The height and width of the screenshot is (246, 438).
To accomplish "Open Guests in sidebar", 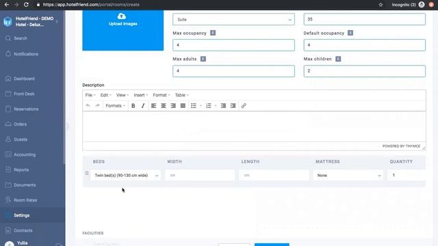I will click(x=21, y=139).
